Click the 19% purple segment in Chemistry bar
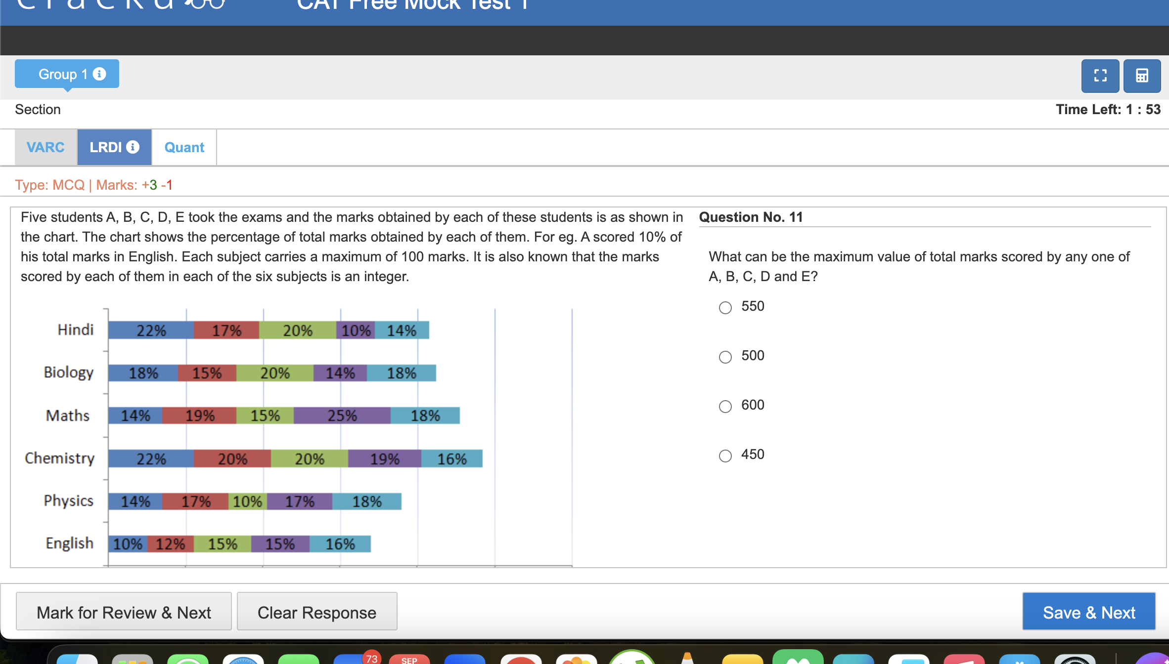Image resolution: width=1169 pixels, height=664 pixels. point(385,459)
